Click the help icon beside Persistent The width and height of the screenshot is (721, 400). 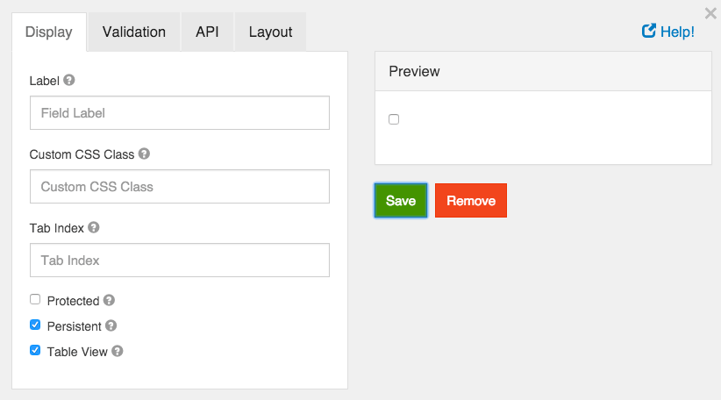pos(111,325)
